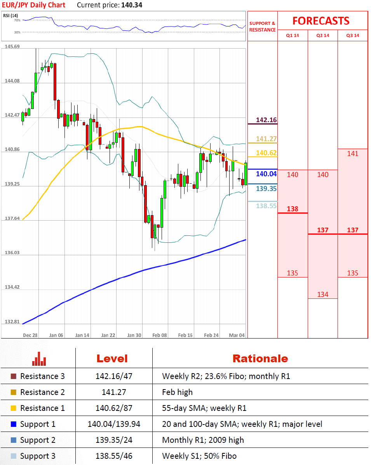Click the Resistance 3 dark red square marker
The height and width of the screenshot is (465, 371).
click(14, 376)
